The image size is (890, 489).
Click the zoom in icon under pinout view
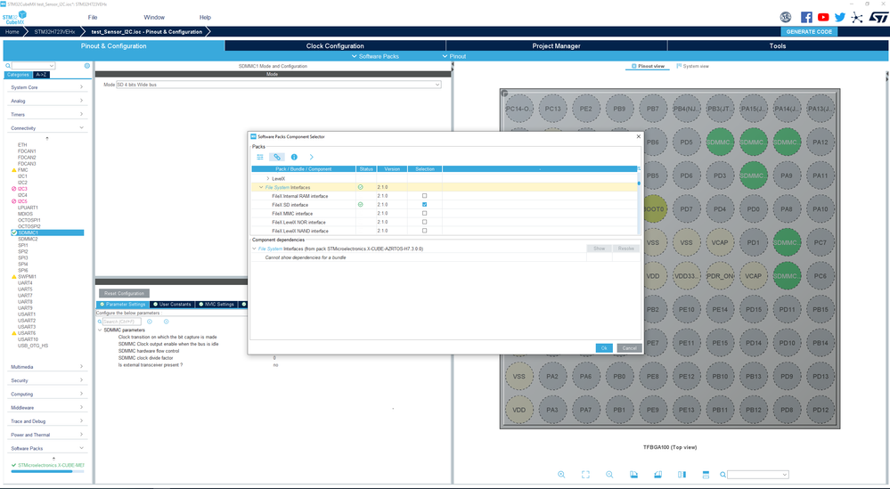pos(561,474)
